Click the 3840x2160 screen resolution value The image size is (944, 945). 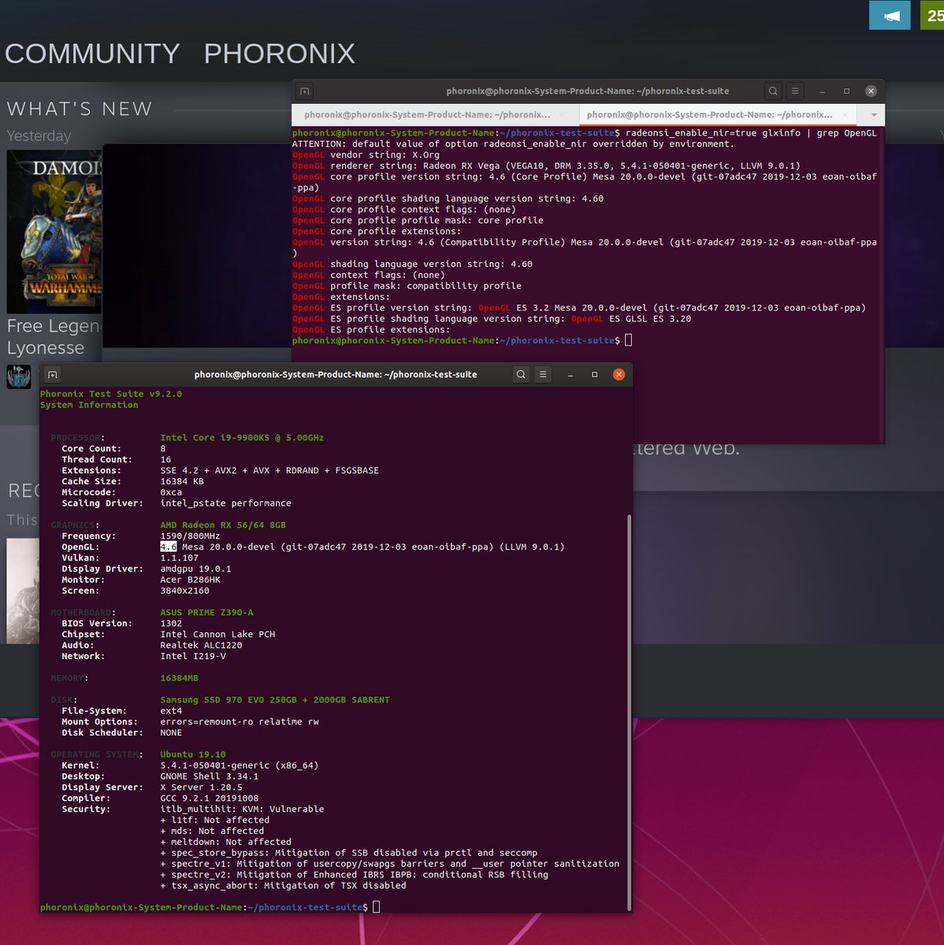coord(184,591)
